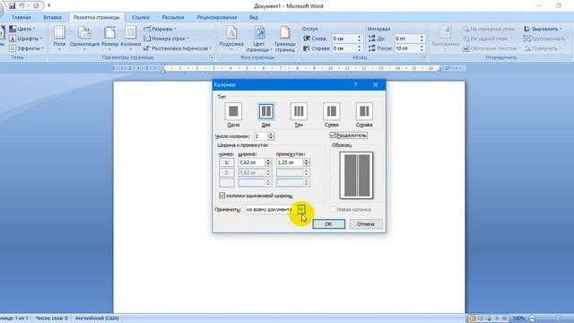Viewport: 574px width, 323px height.
Task: Click Английский (США) in status bar
Action: click(x=97, y=319)
